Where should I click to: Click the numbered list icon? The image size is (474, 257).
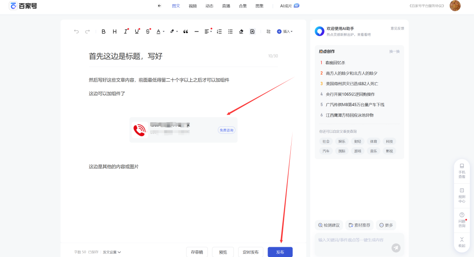tap(219, 31)
